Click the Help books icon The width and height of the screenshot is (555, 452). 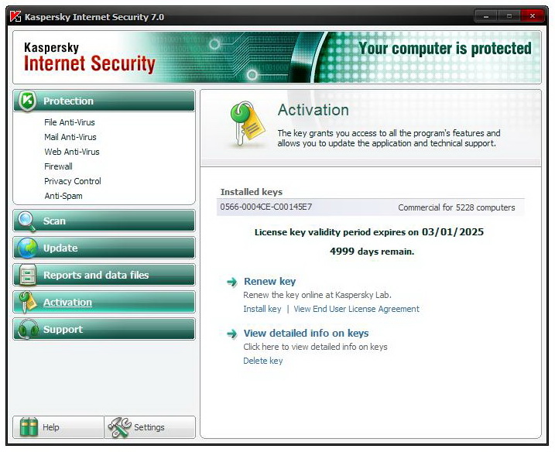coord(29,427)
